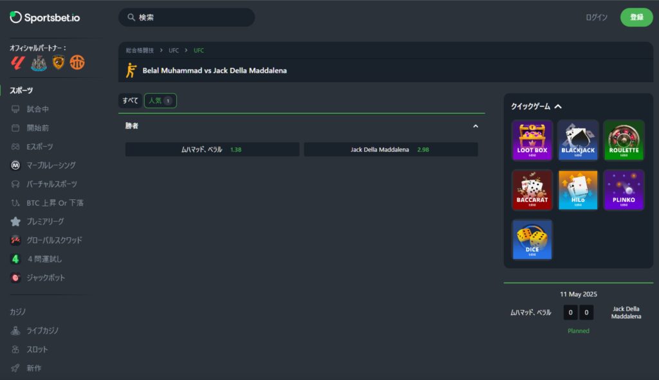Open グローバルスクワッド in the sidebar
The image size is (659, 380).
(54, 240)
